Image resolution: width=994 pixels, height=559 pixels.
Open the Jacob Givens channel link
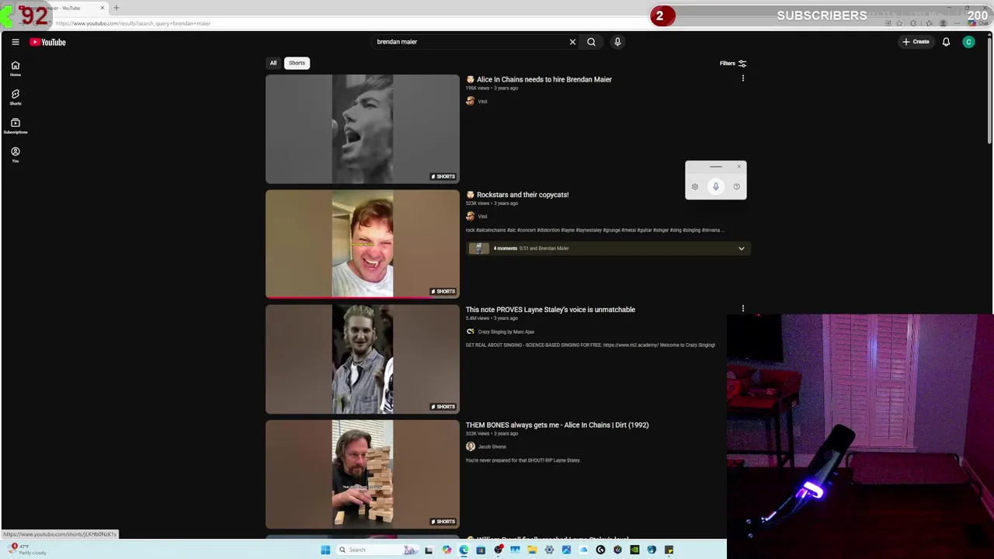coord(492,446)
